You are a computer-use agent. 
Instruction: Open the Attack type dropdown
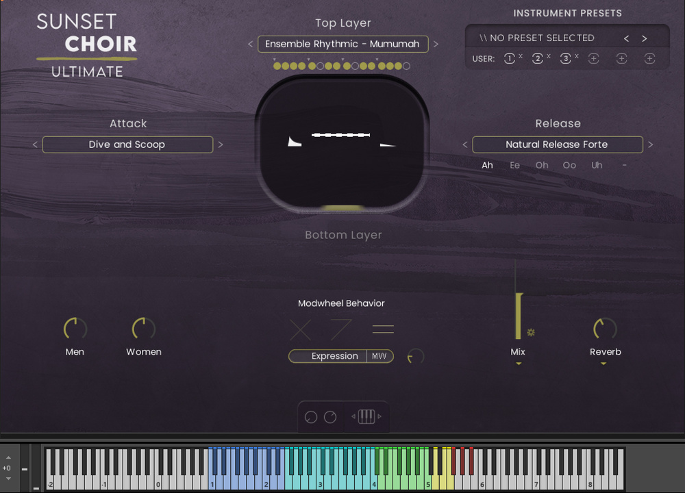point(127,144)
